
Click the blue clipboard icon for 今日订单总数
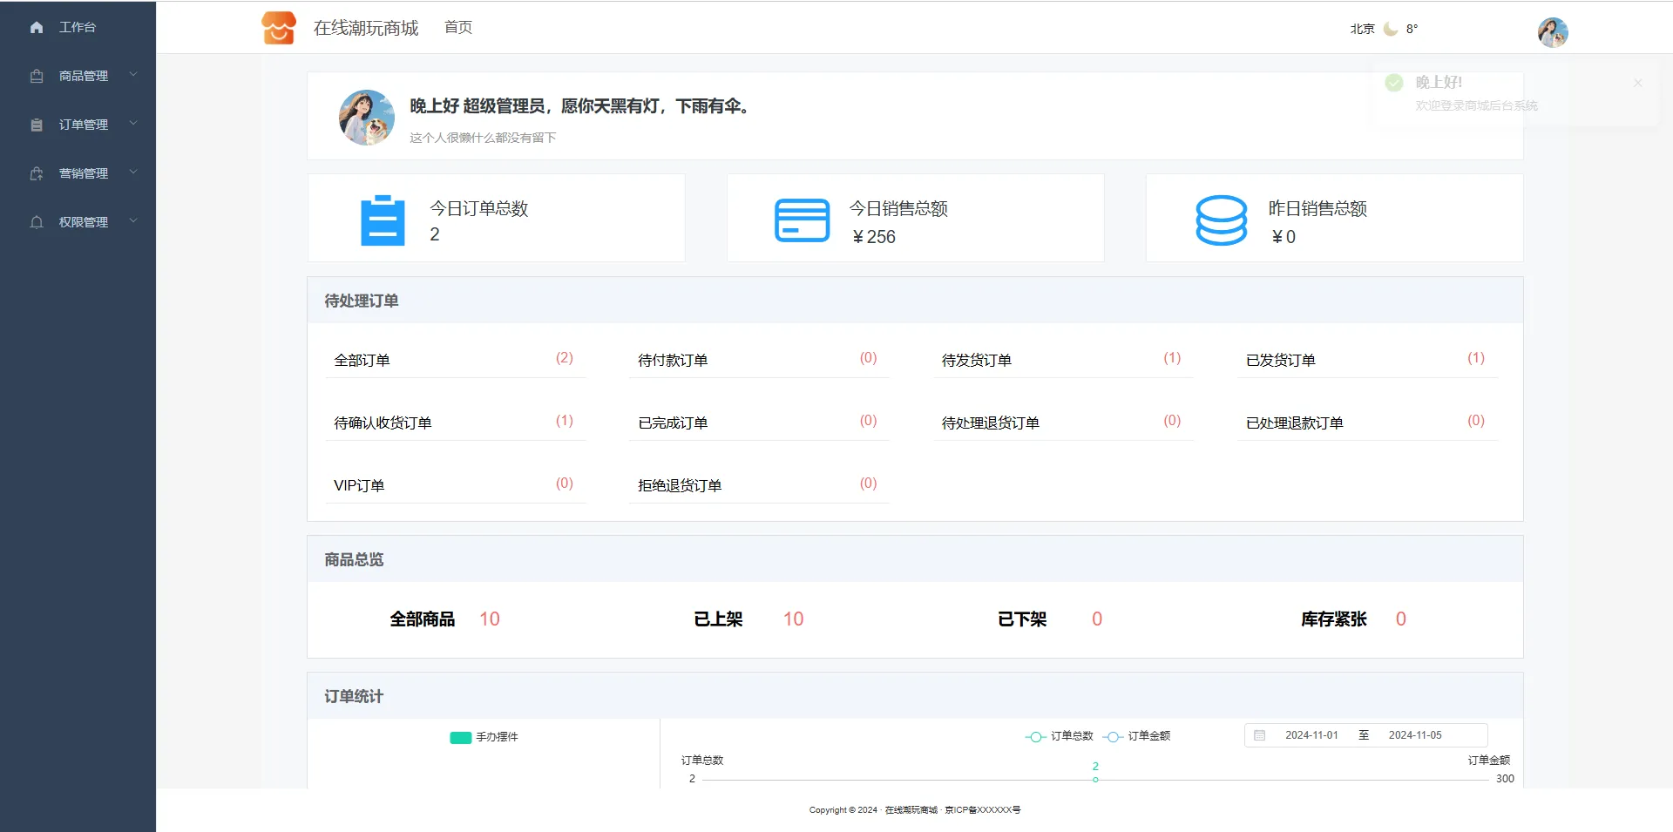click(383, 220)
